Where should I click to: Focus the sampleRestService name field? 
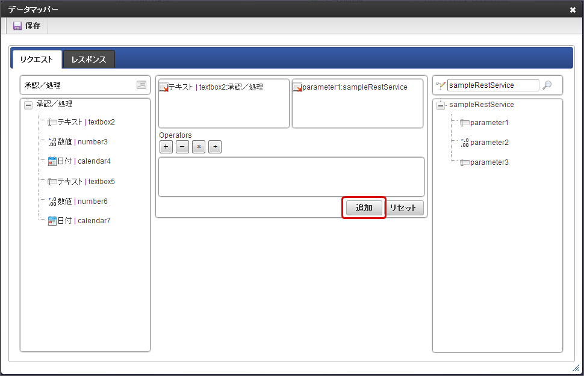[493, 85]
